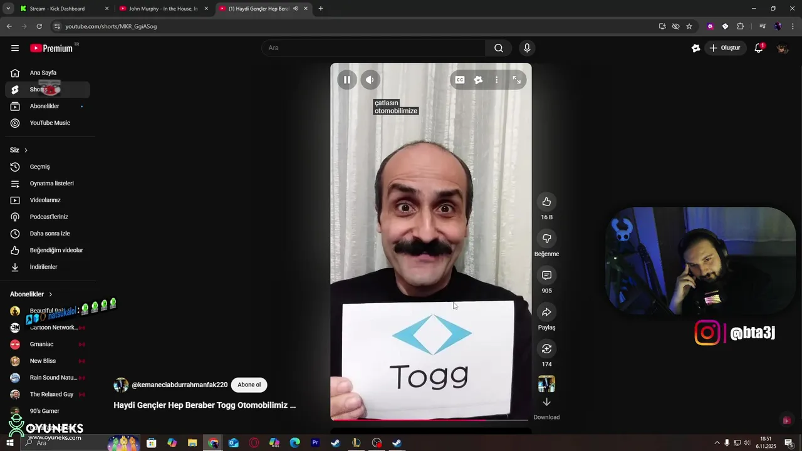Open Abonelikler in the sidebar
The image size is (802, 451).
[48, 106]
